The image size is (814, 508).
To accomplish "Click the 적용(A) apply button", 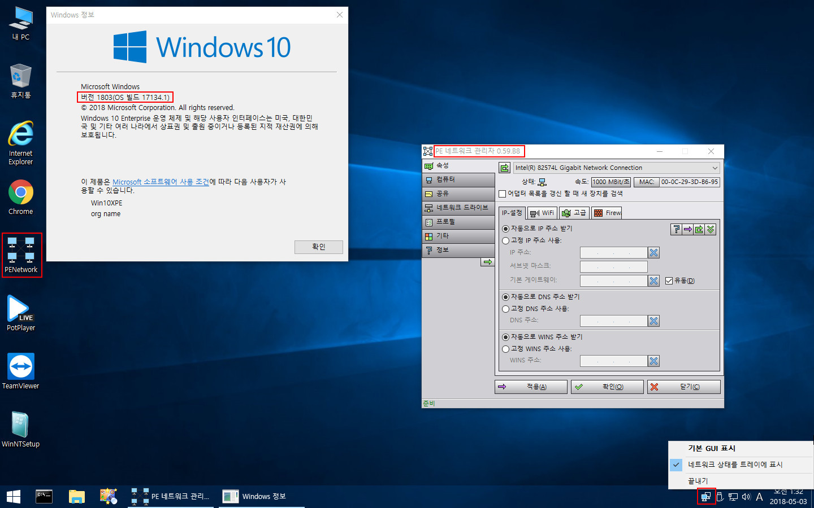I will [x=531, y=387].
